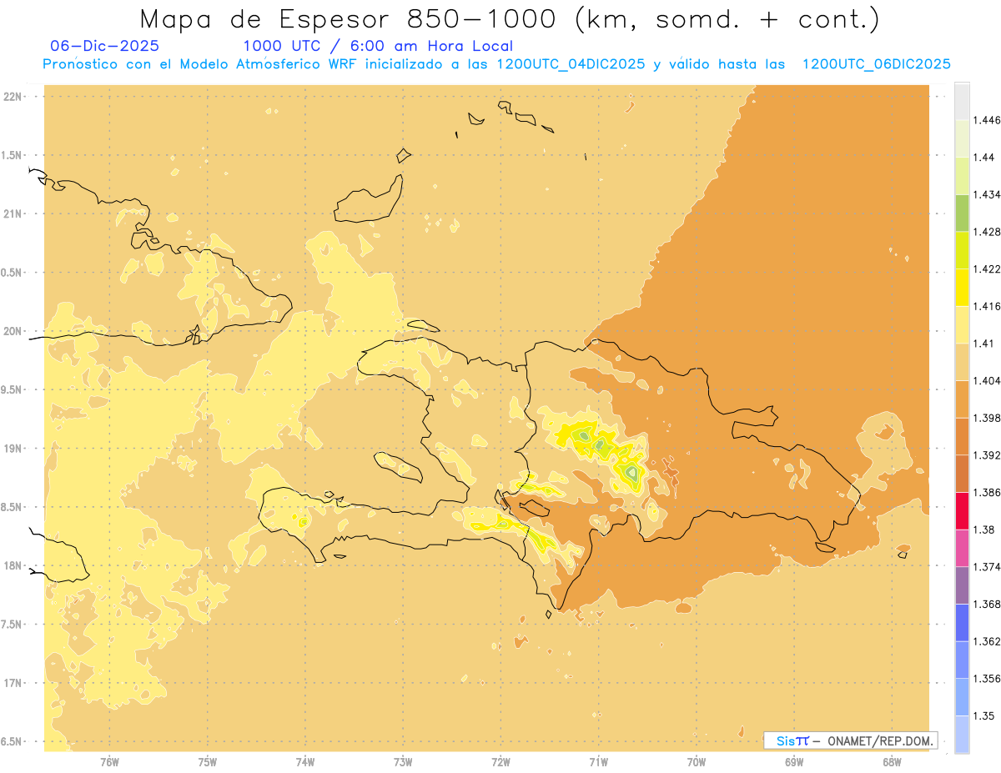Click the green swatch between 1.428 and 1.434
Image resolution: width=1001 pixels, height=773 pixels.
click(962, 213)
